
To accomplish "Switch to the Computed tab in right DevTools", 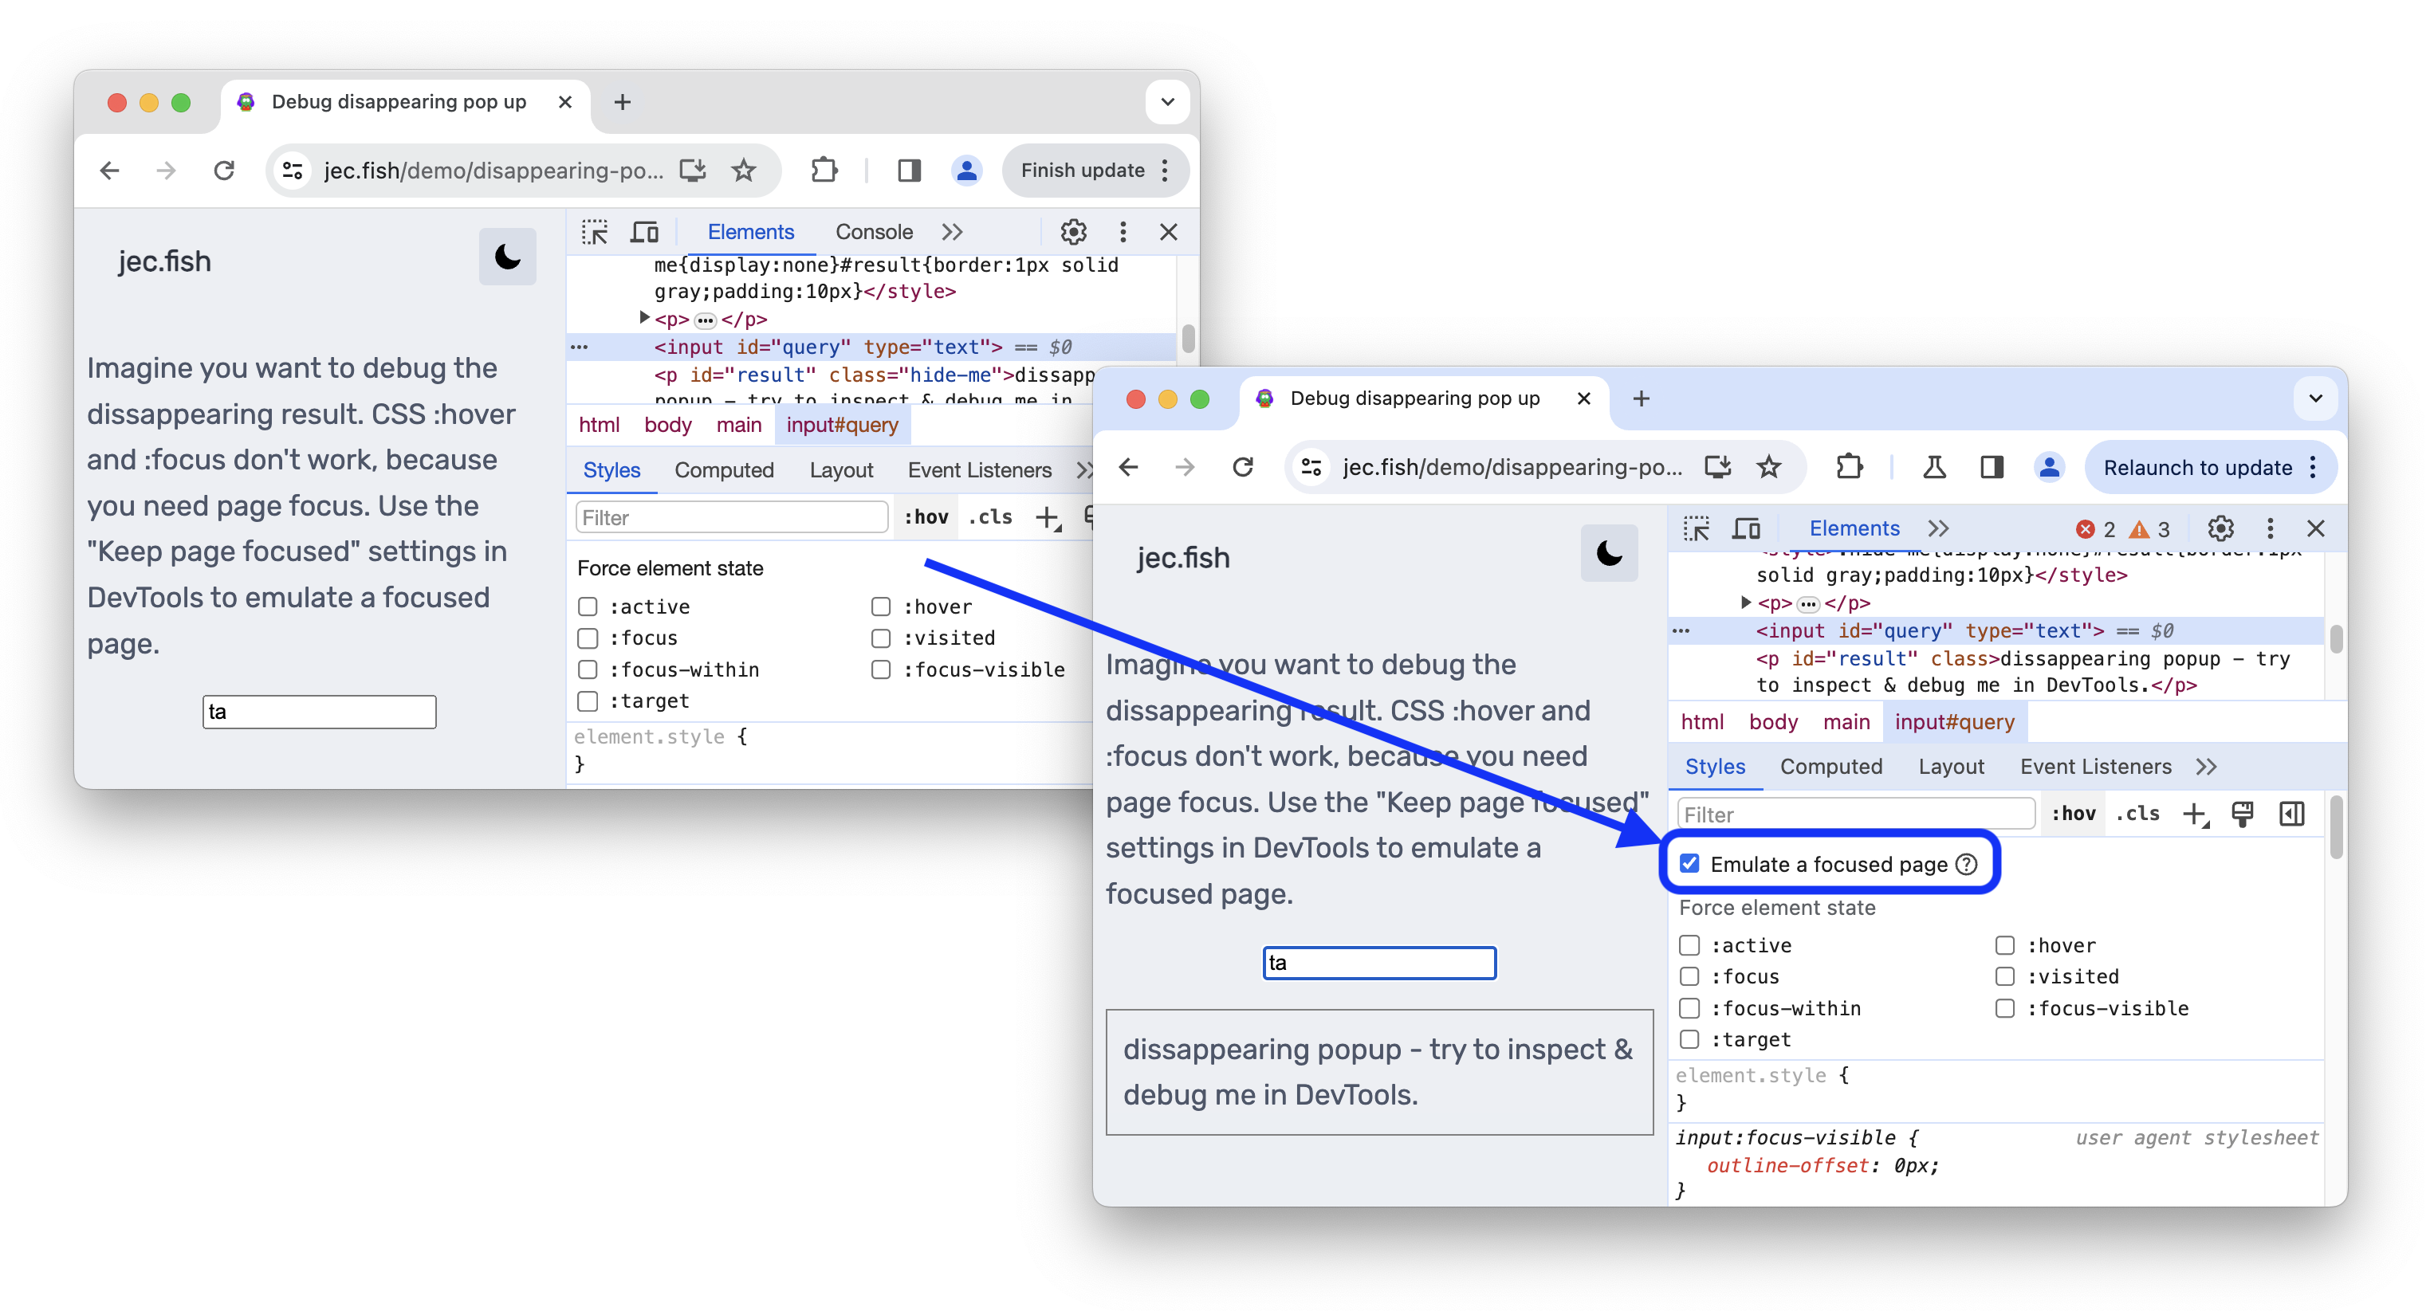I will [x=1828, y=765].
